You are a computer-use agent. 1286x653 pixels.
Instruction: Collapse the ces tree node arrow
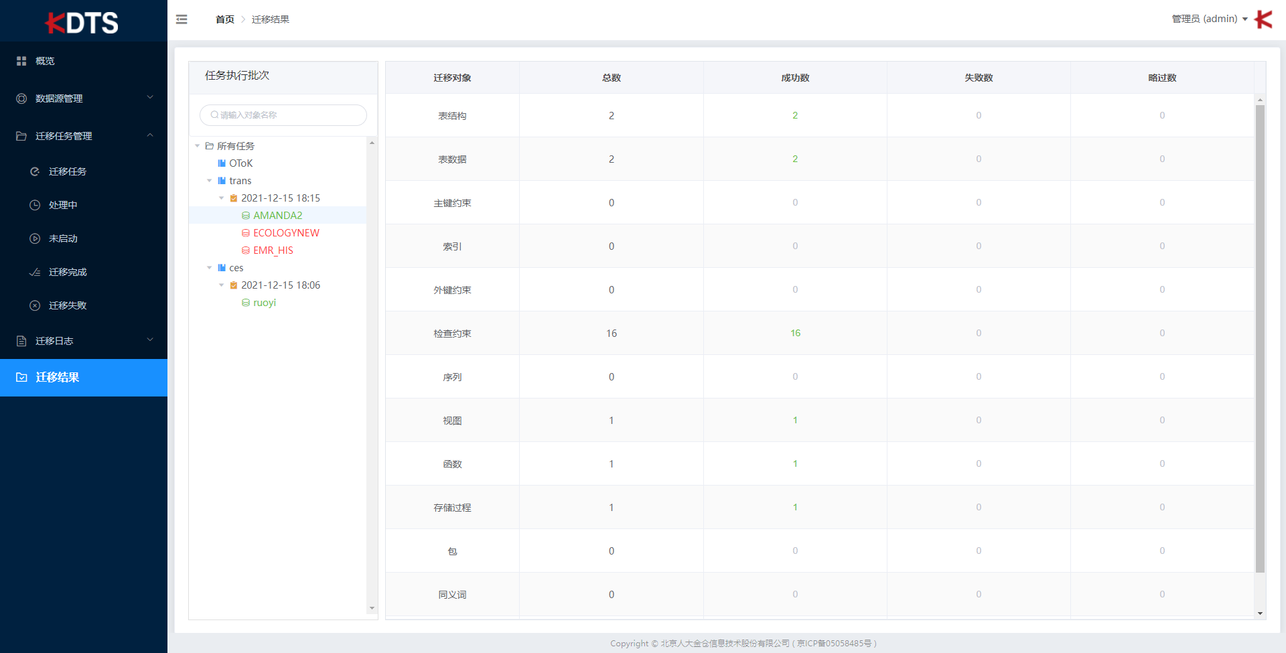(x=210, y=268)
